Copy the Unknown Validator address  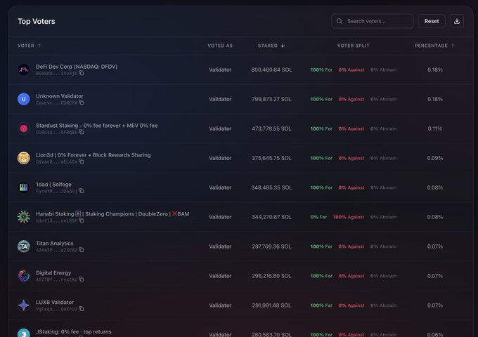click(x=82, y=103)
